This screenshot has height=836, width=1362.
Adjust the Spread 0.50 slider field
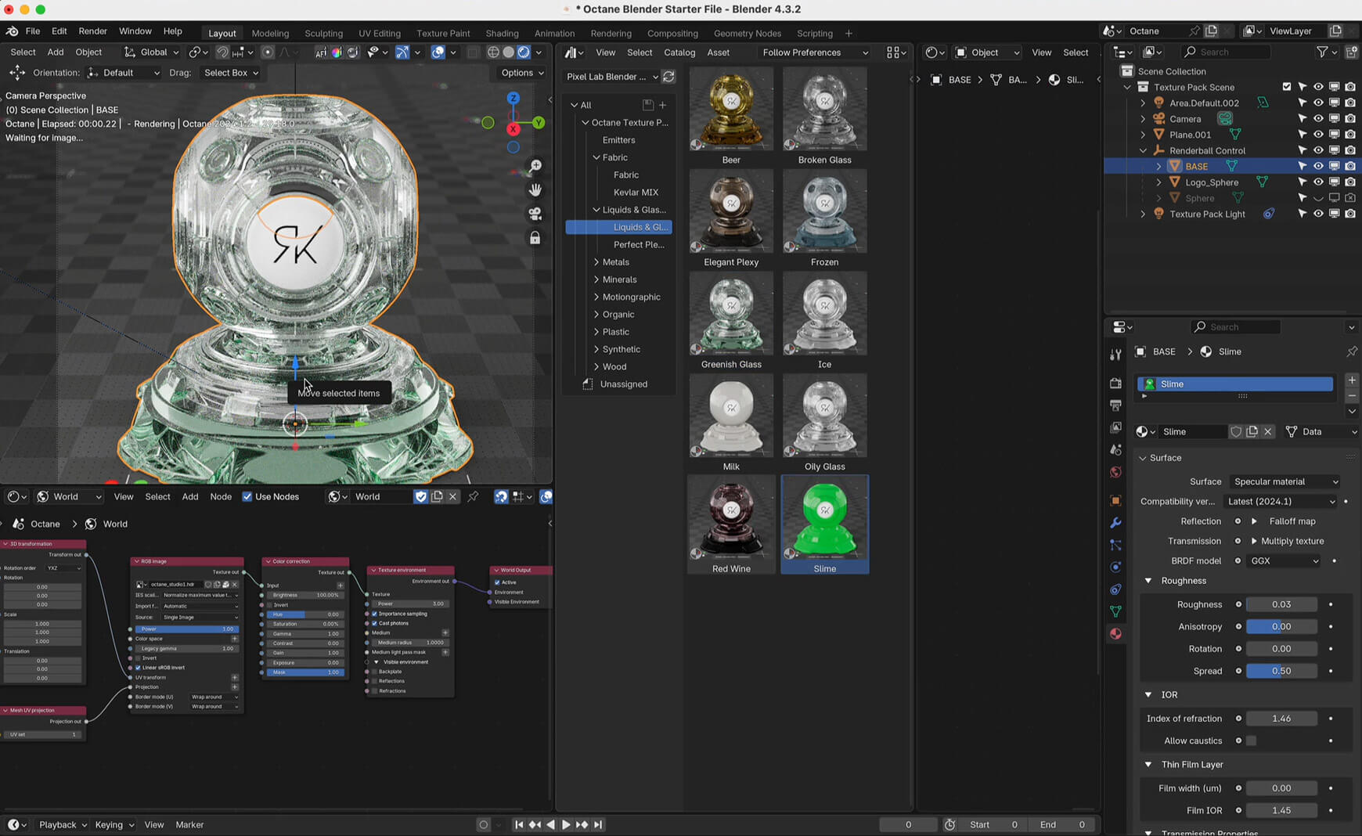pyautogui.click(x=1281, y=671)
